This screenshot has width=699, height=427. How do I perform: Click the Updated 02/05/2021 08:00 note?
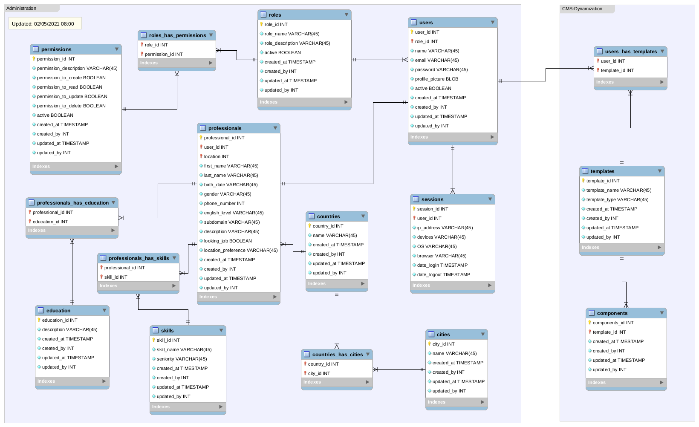click(45, 24)
